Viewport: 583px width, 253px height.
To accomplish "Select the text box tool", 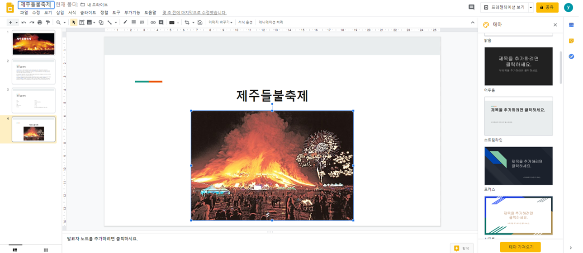I will pos(82,22).
